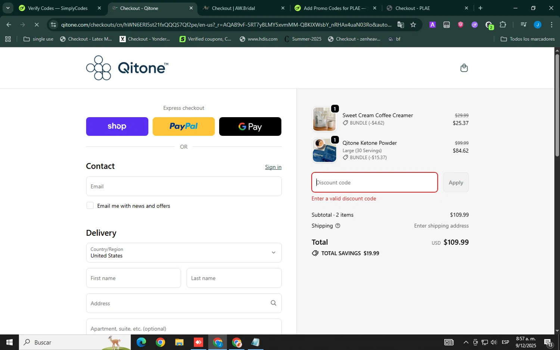Open the media control toolbar icon
The image size is (560, 350).
coord(523,25)
